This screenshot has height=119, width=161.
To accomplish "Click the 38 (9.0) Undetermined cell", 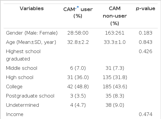I will 115,105.
